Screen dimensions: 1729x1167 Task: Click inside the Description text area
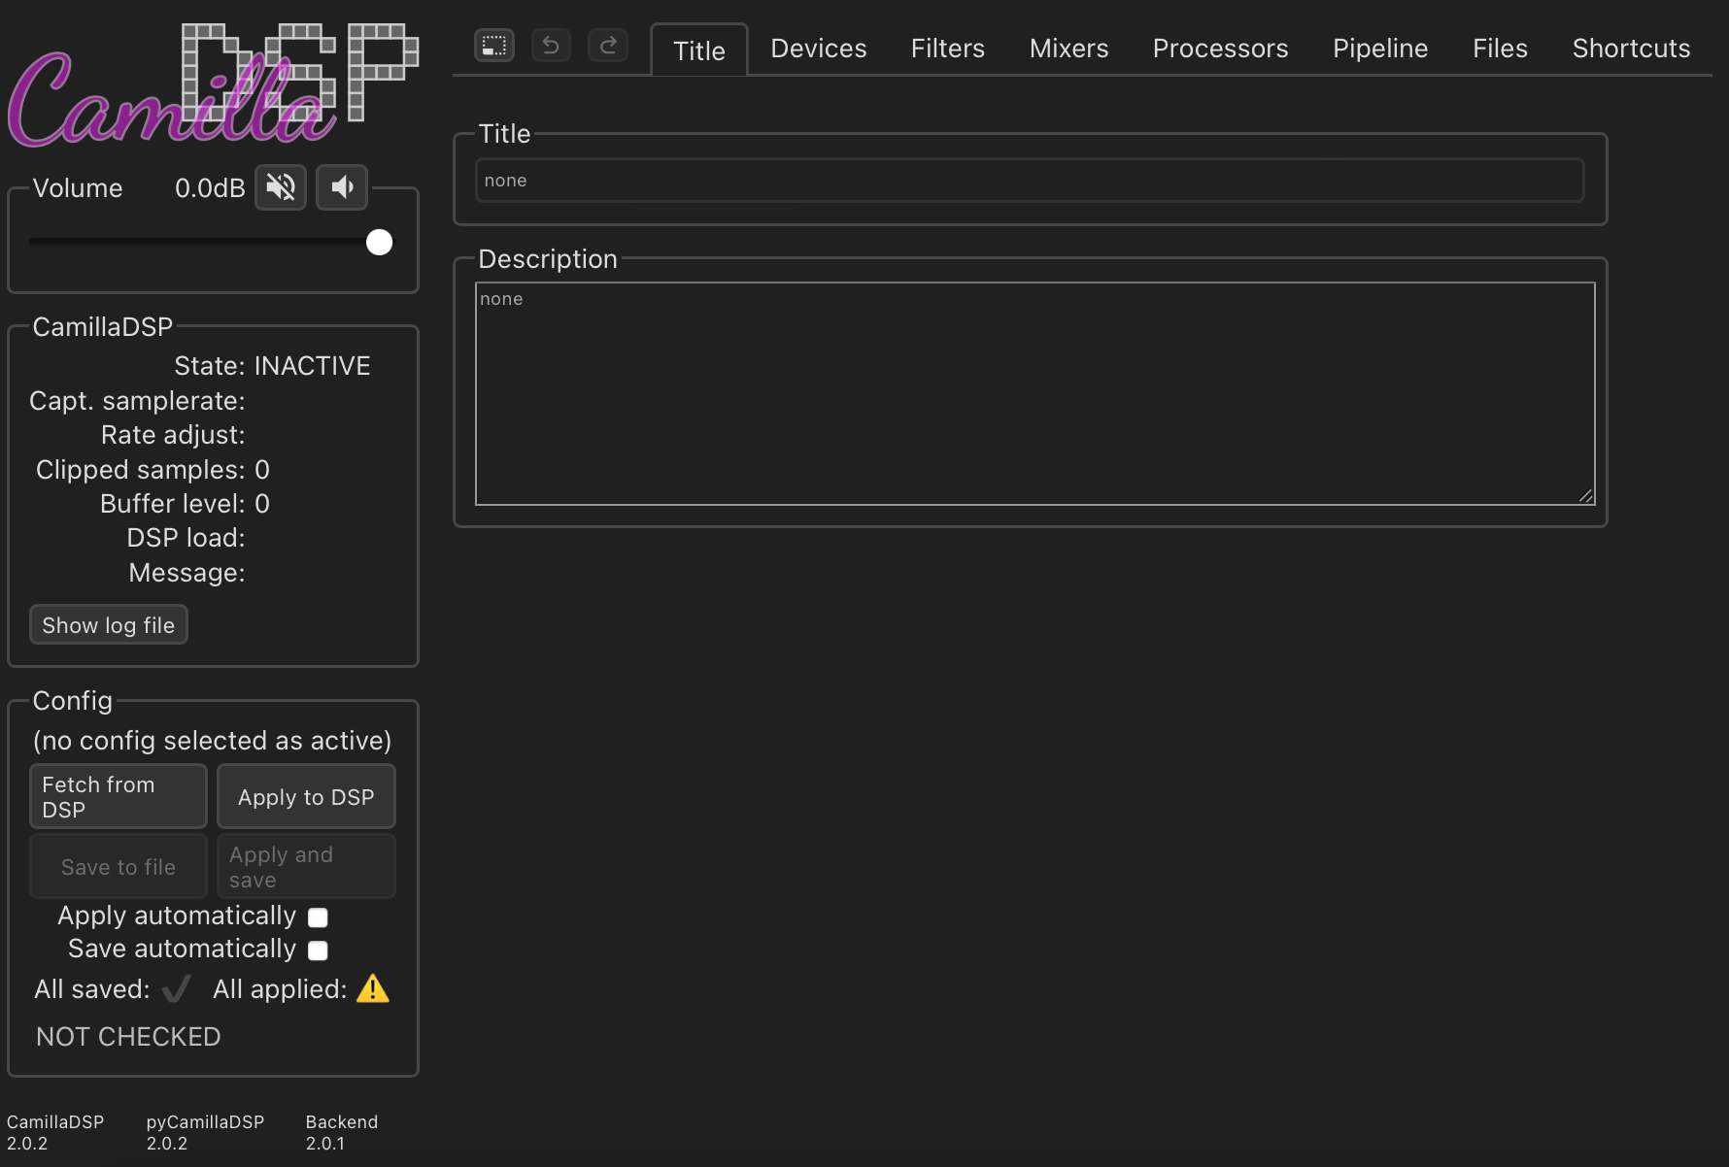1035,394
